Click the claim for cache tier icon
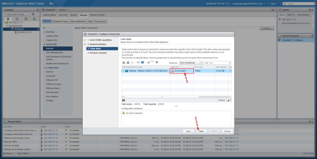Image resolution: width=317 pixels, height=159 pixels. pyautogui.click(x=124, y=62)
